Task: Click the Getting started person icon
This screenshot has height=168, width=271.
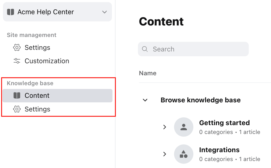Action: coord(183,127)
